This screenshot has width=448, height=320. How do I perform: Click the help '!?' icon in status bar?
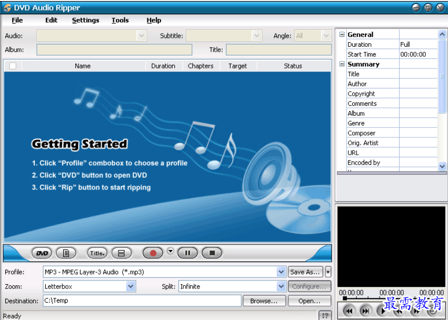pos(325,315)
